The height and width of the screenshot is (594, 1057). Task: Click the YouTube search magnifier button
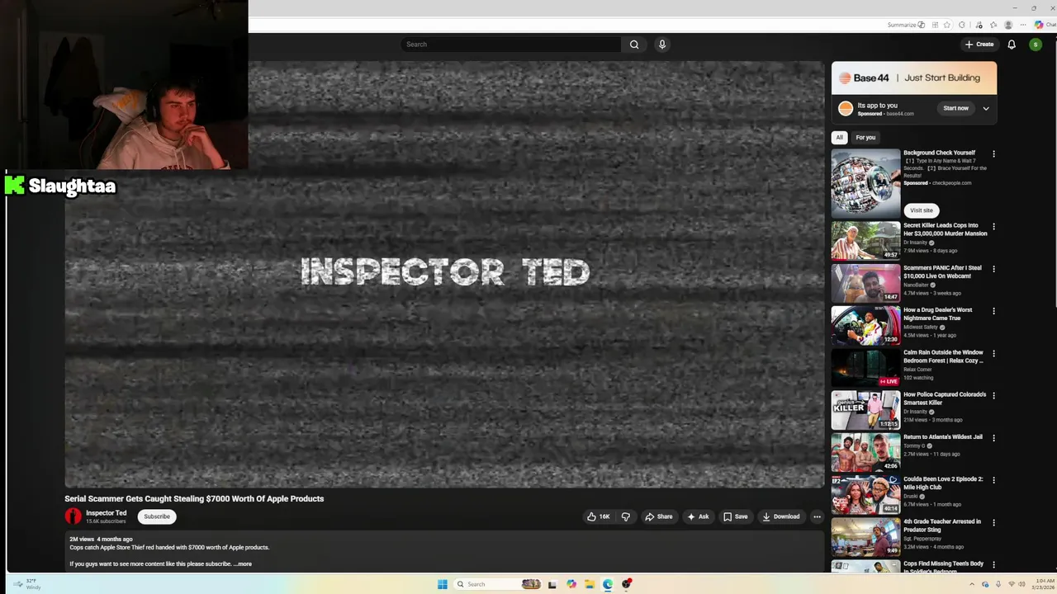click(634, 45)
